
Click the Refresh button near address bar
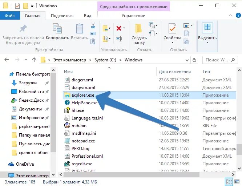click(194, 60)
